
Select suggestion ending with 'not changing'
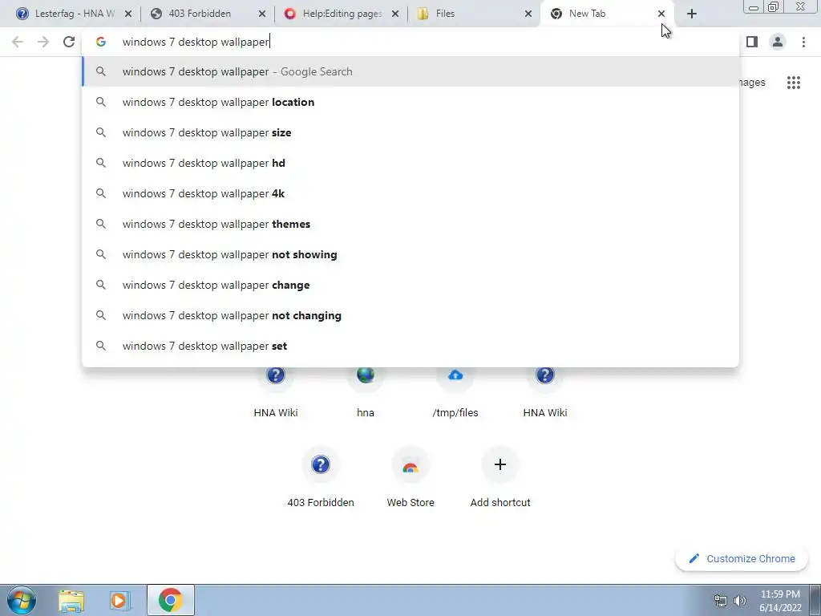pos(410,315)
